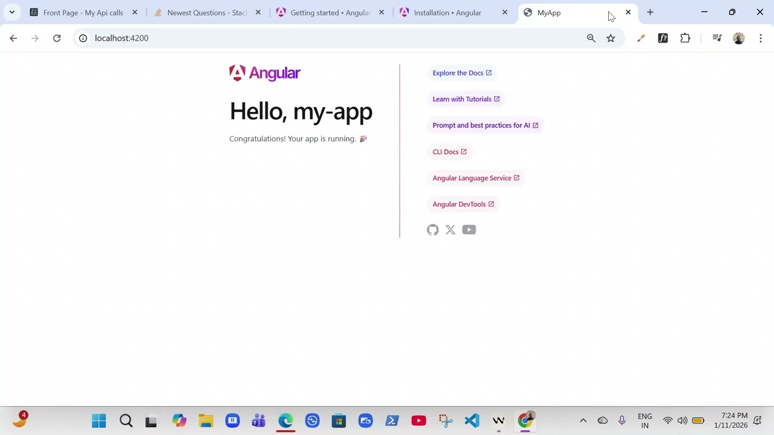Close the Installation • Angular tab
Screen dimensions: 774x435
(x=505, y=12)
